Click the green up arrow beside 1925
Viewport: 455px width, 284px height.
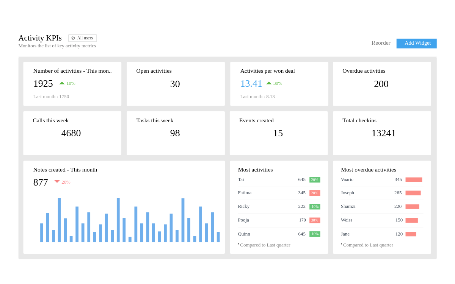pos(62,83)
